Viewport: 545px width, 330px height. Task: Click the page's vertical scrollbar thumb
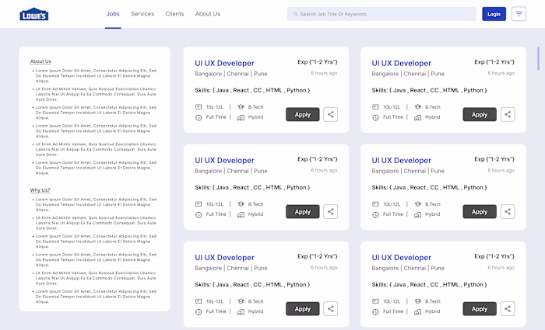[x=539, y=58]
